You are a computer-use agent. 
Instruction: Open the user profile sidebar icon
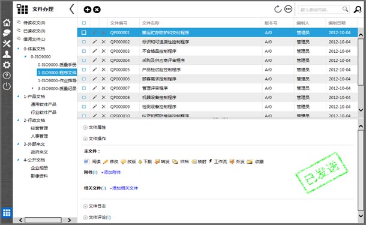click(x=7, y=54)
